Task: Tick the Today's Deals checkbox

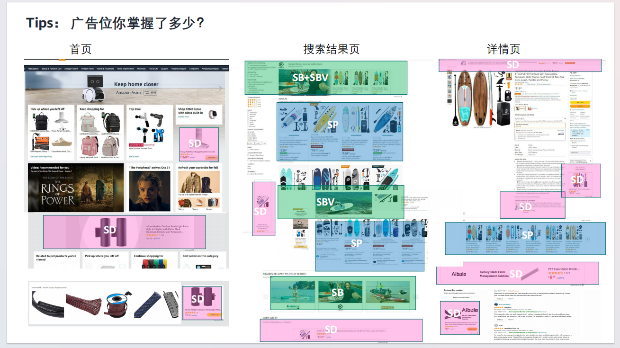Action: pos(249,148)
